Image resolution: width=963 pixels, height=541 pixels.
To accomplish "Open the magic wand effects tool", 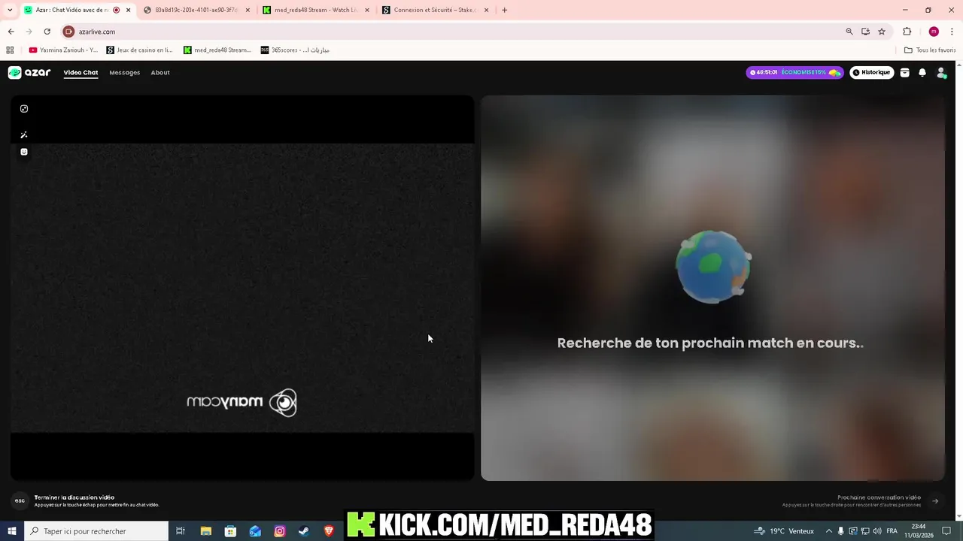I will pos(24,135).
